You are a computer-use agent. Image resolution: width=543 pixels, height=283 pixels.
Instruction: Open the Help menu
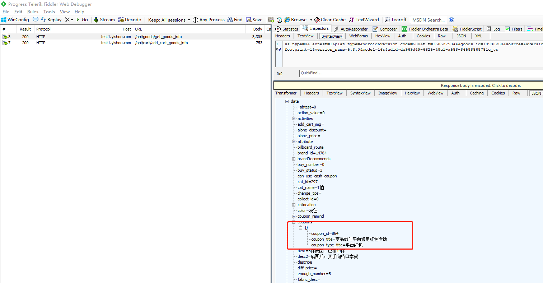click(x=79, y=12)
